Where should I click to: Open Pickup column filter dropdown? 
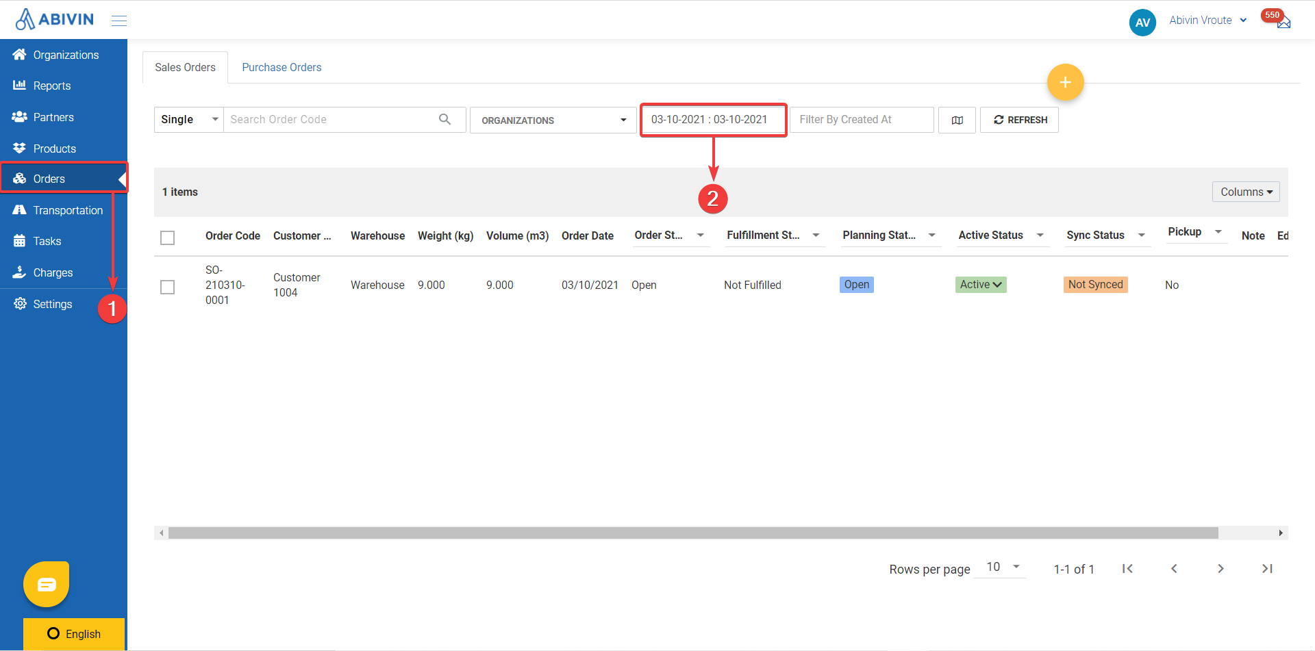pyautogui.click(x=1218, y=231)
